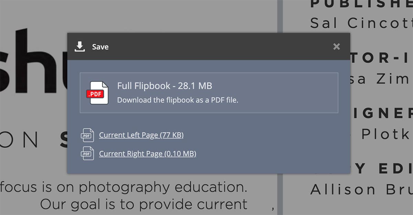Click the Full Flipbook - 28.1 MB title text

(x=165, y=86)
